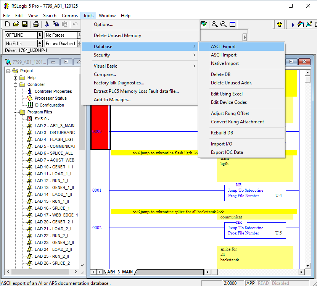Click the Zoom In magnifier icon
Screen dimensions: 317x286
[x=215, y=24]
